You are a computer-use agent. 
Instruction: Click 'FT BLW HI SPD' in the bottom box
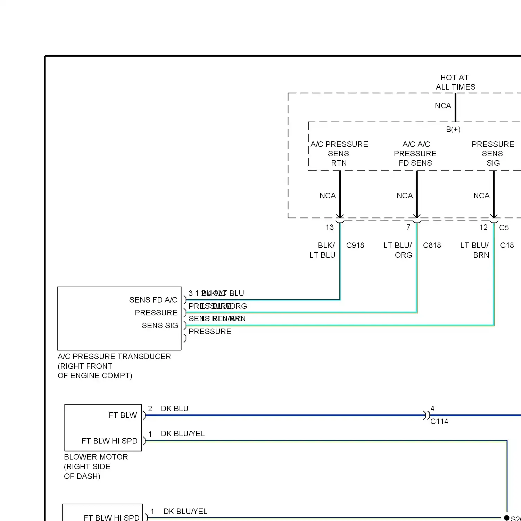111,518
